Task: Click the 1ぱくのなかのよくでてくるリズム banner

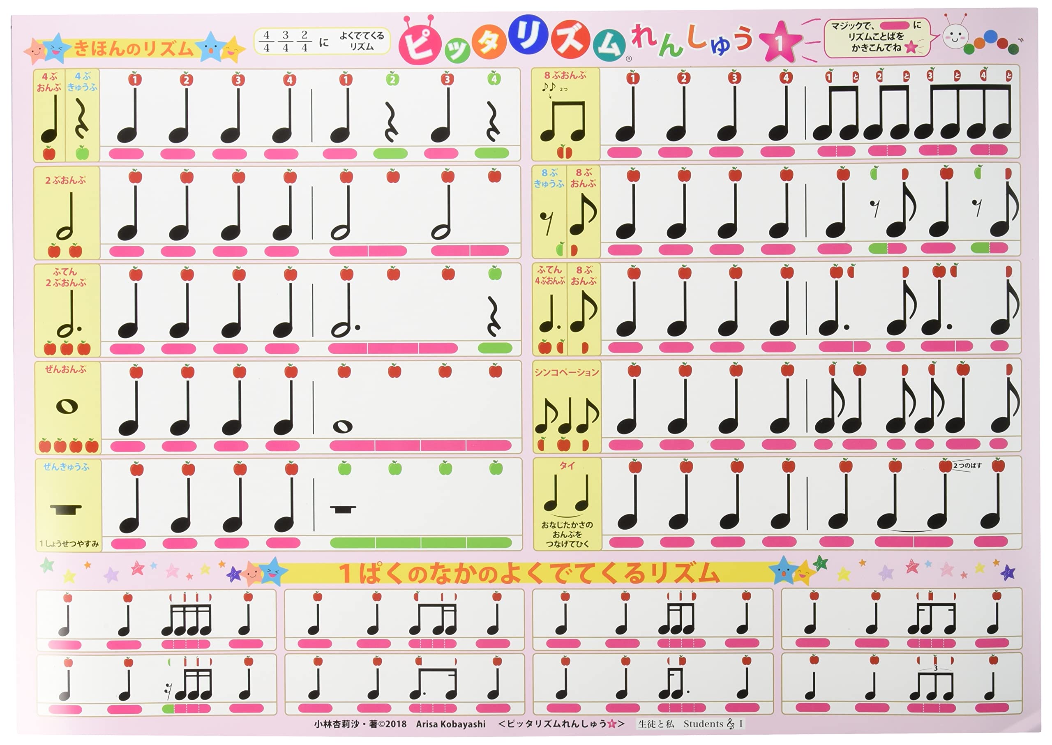Action: coord(528,573)
